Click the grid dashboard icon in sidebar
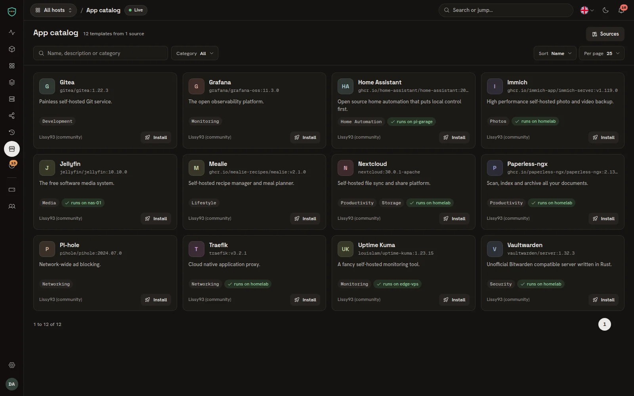This screenshot has width=634, height=396. [12, 66]
